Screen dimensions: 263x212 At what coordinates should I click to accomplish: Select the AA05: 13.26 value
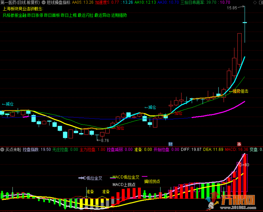[83, 2]
